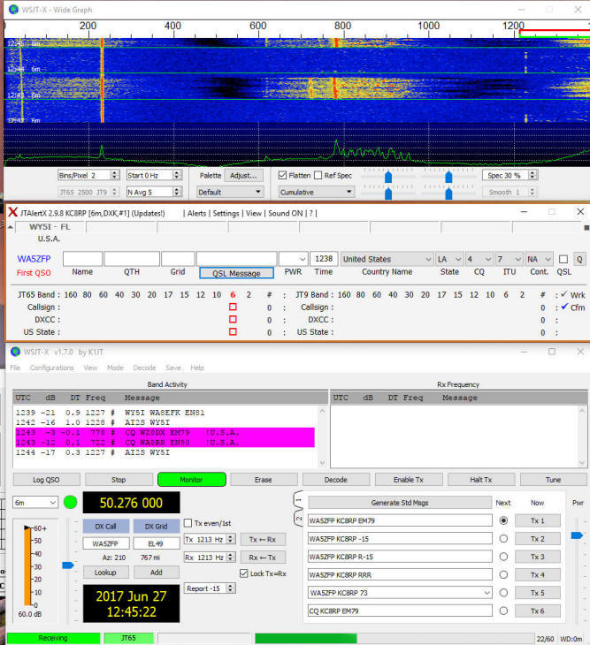Enable the Ref Spec checkbox
Viewport: 590px width, 645px height.
(x=318, y=175)
